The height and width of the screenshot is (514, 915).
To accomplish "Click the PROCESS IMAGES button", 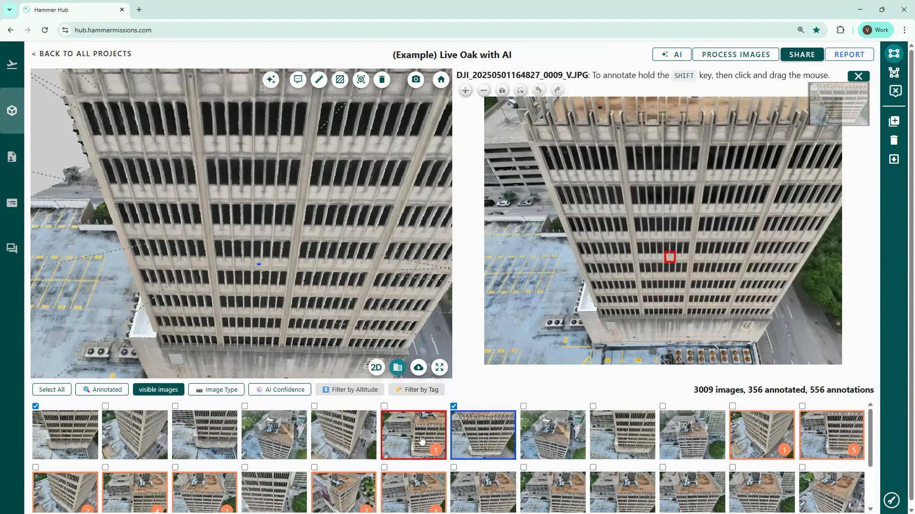I will point(735,54).
